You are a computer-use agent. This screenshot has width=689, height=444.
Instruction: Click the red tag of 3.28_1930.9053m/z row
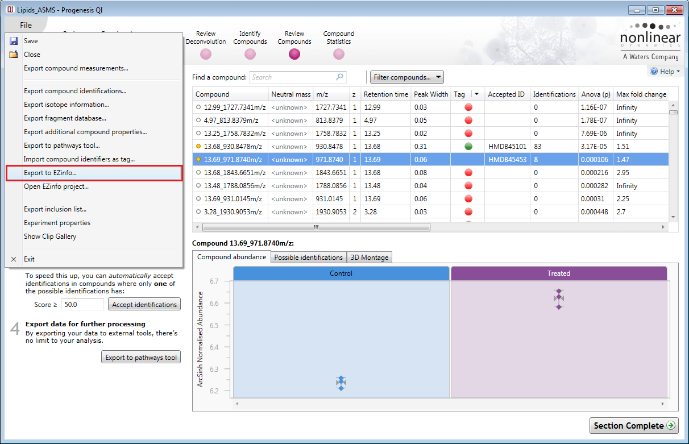[469, 212]
